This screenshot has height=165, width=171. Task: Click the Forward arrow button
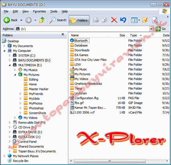tap(28, 20)
